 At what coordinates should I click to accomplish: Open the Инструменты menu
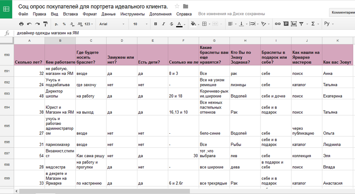132,14
